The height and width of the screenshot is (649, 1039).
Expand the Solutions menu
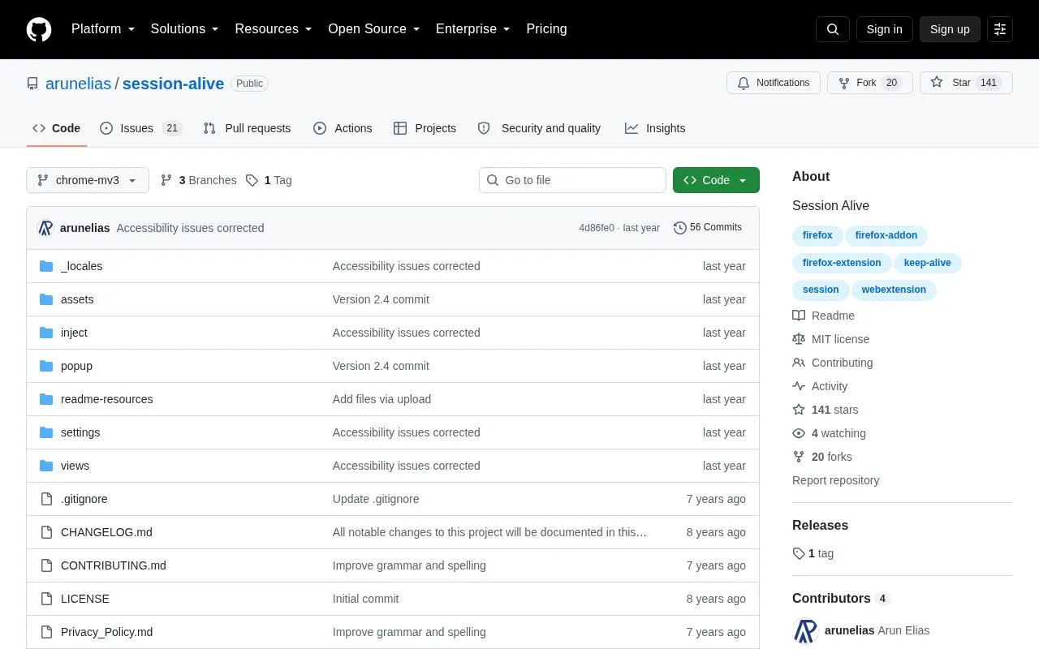pos(185,29)
